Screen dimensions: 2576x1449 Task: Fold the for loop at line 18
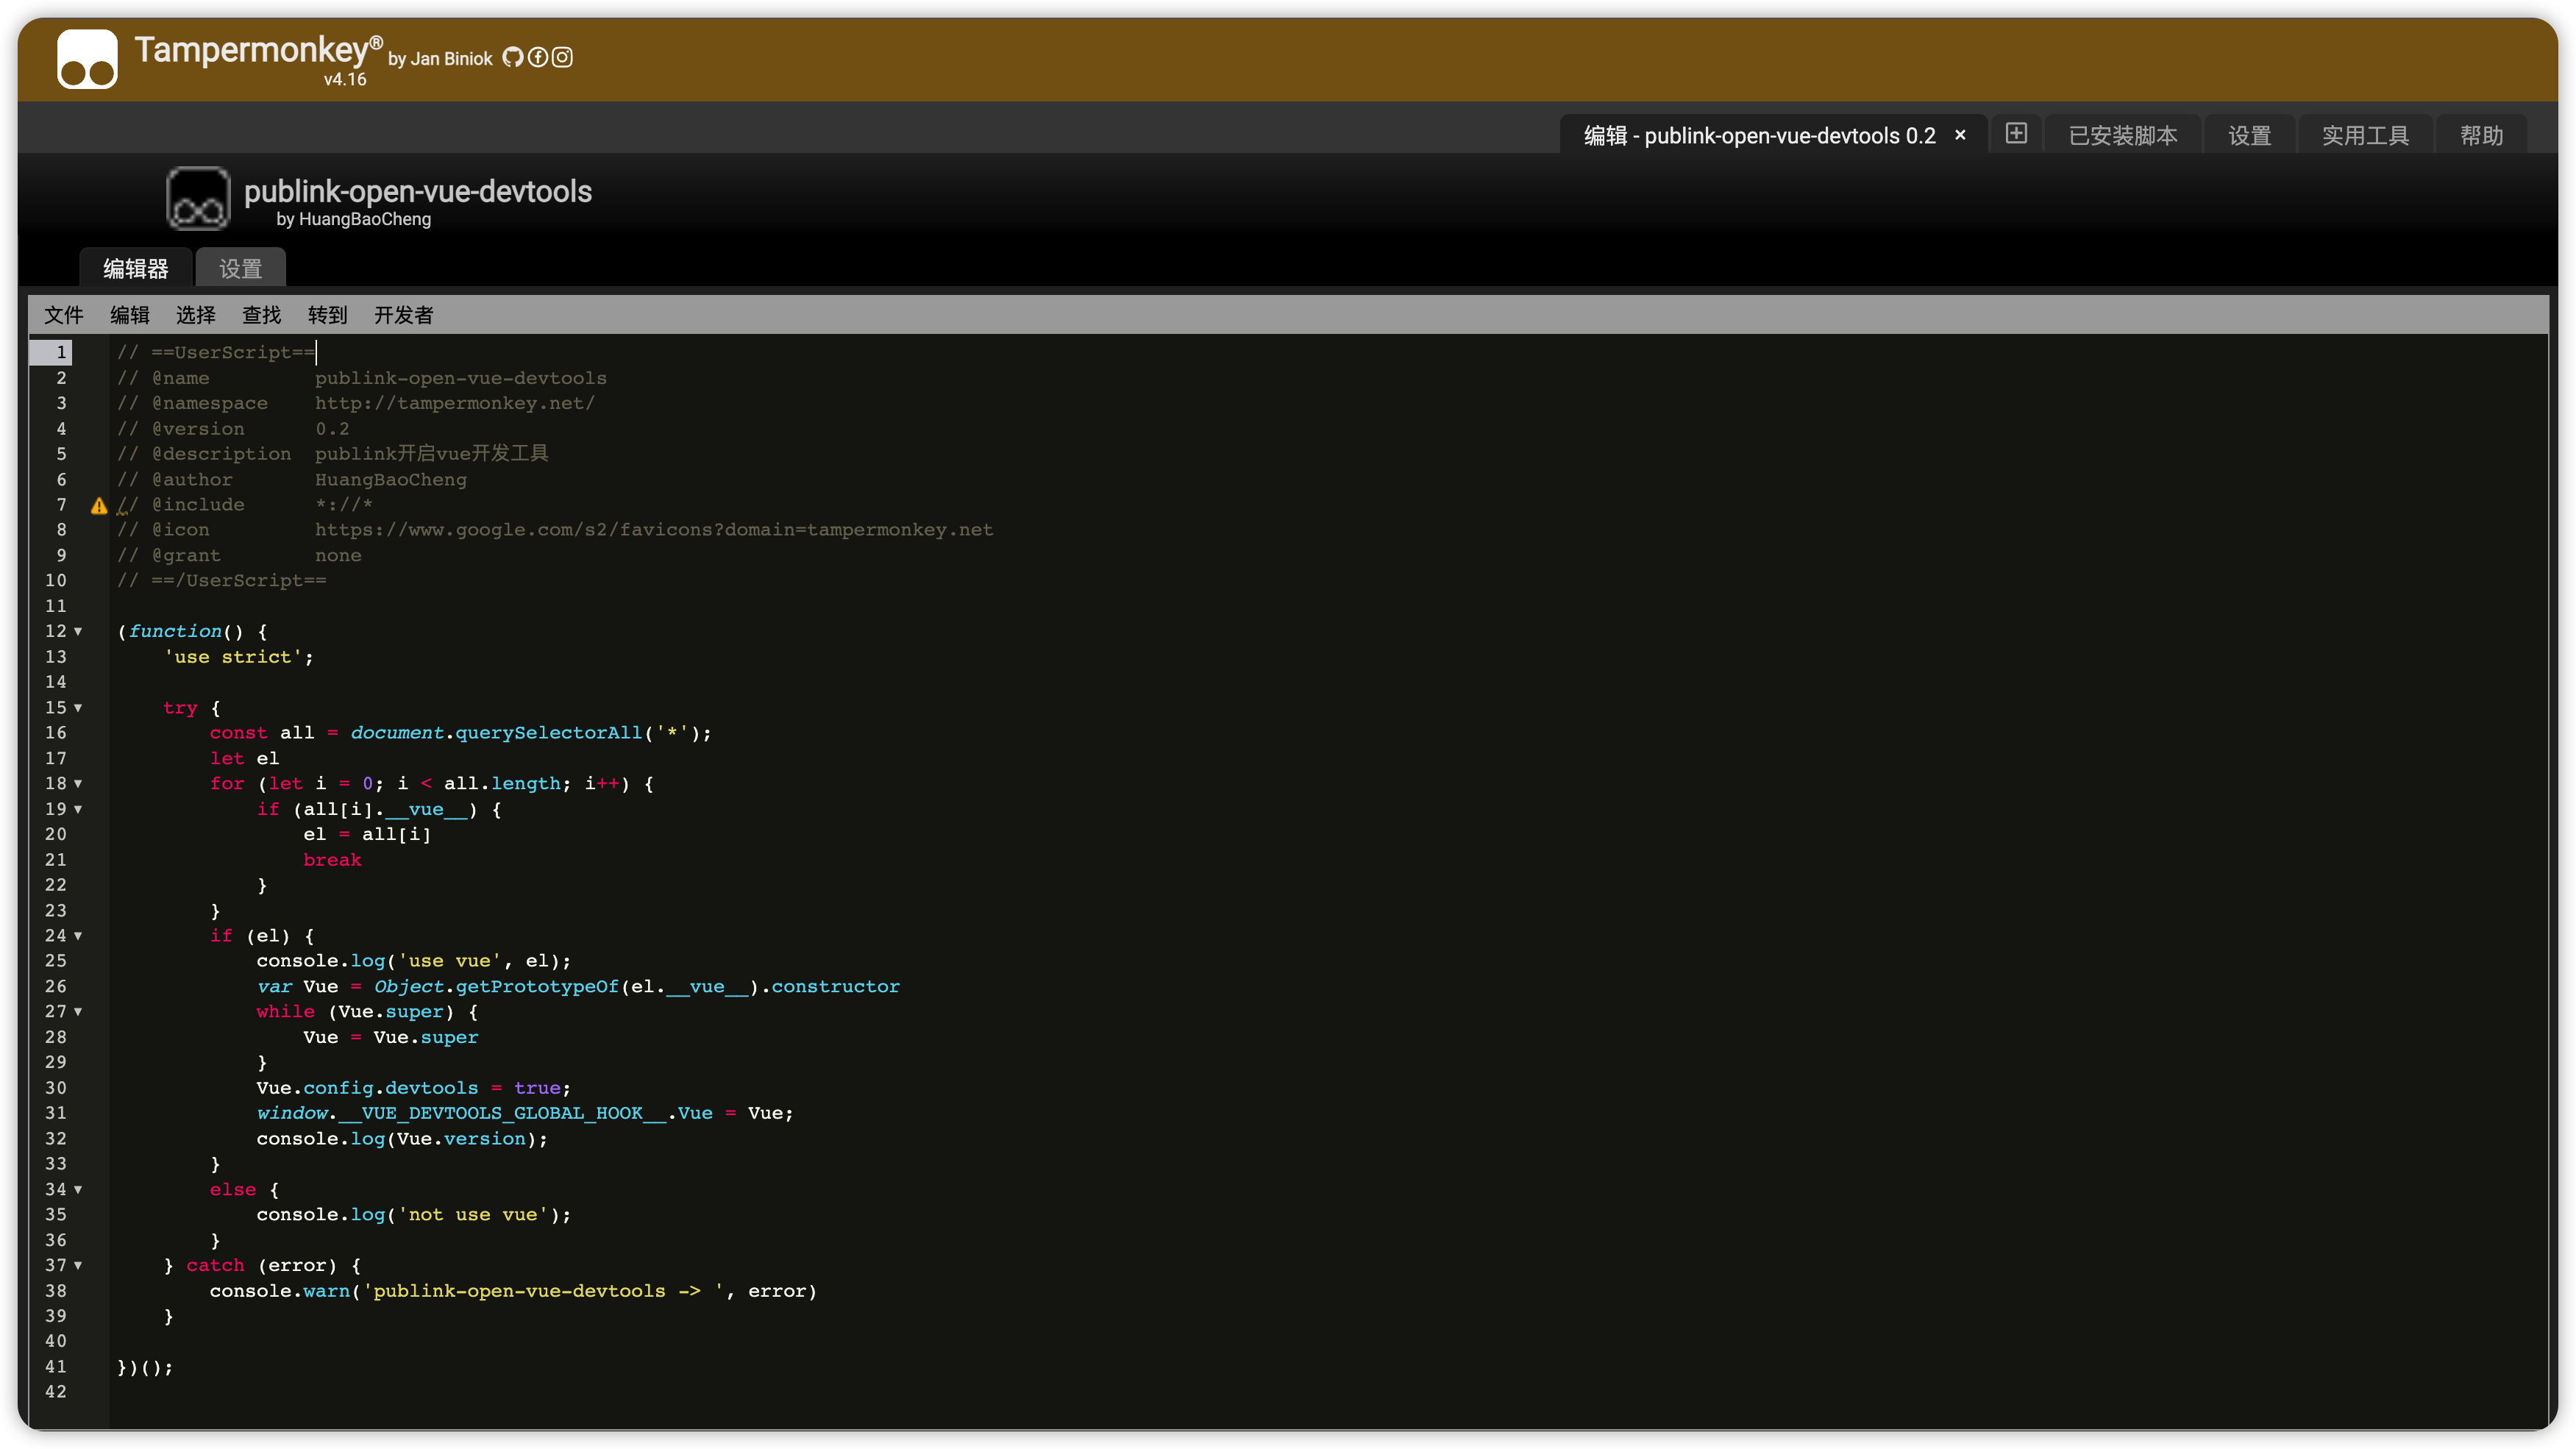pos(78,784)
